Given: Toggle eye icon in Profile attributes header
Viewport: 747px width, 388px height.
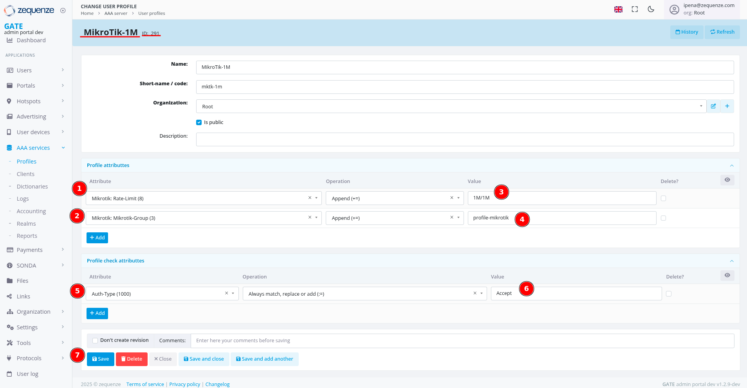Looking at the screenshot, I should coord(727,180).
